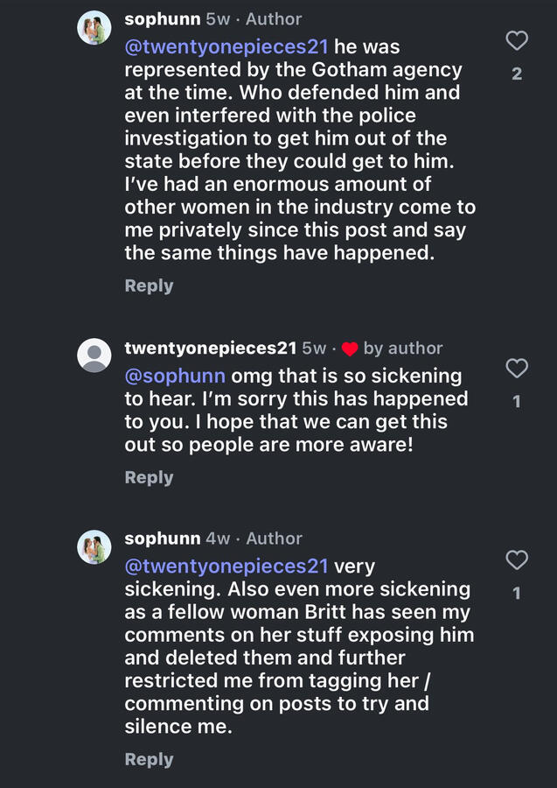View the like count on the Britt comment
Viewport: 557px width, 788px height.
pos(517,593)
